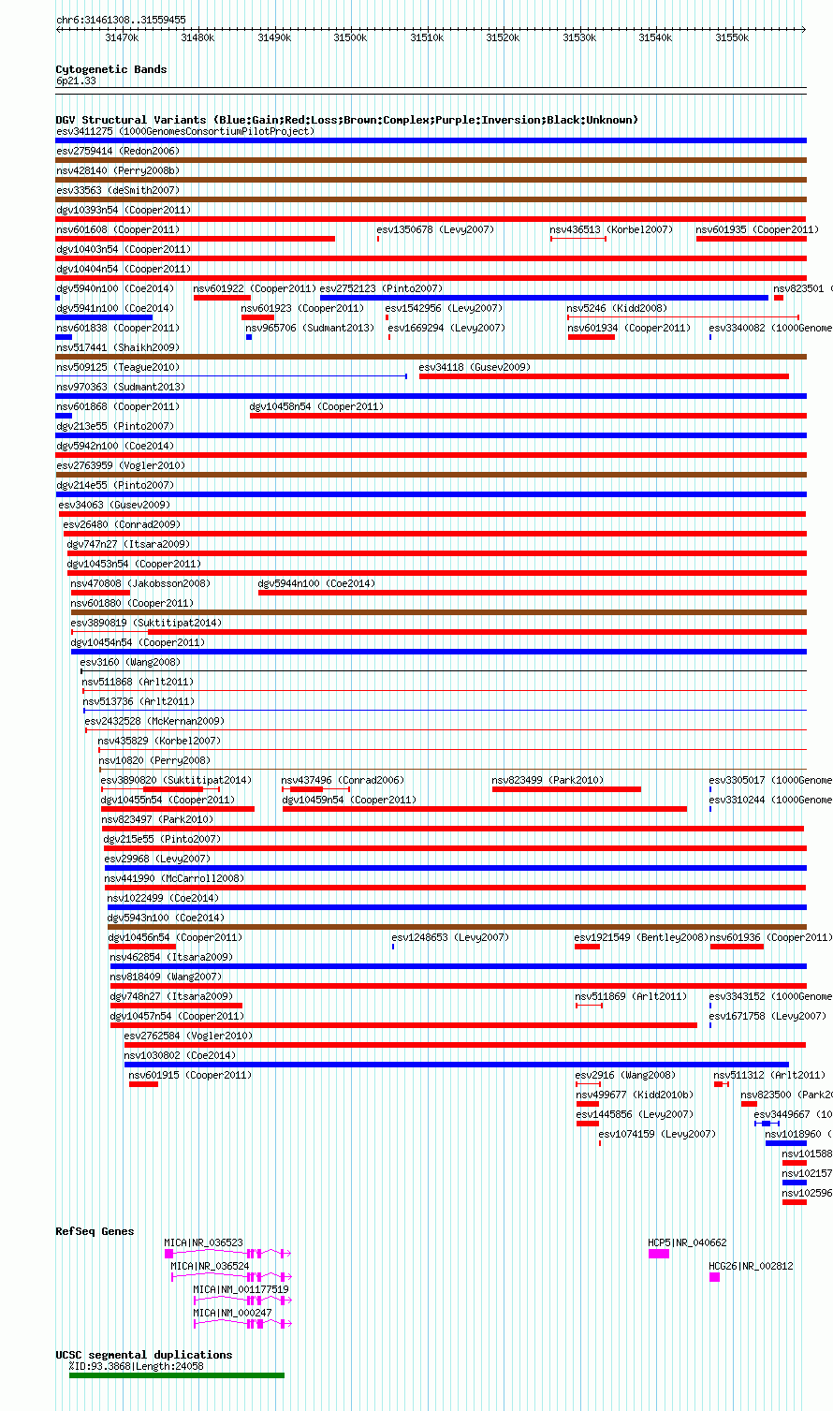Click esv3411275 1000GenomesConsortiumPilotProject label
Screen dimensions: 833x1411
(185, 131)
